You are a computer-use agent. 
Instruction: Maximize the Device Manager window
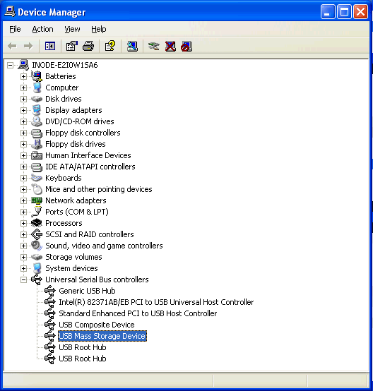344,12
